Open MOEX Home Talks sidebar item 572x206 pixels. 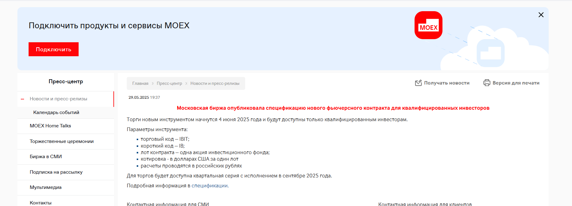coord(50,126)
